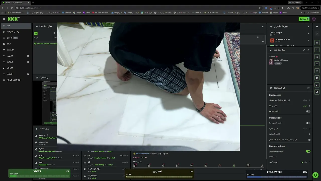The width and height of the screenshot is (321, 181).
Task: Select Bateman_0 in the activity feed
Action: click(x=43, y=135)
